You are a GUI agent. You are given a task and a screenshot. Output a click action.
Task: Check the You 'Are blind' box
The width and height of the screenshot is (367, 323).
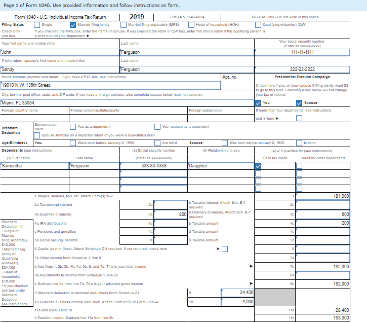(157, 143)
